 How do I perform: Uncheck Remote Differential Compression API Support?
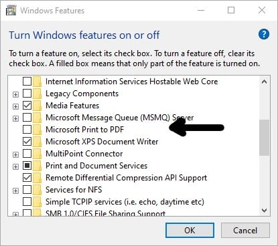coord(27,177)
